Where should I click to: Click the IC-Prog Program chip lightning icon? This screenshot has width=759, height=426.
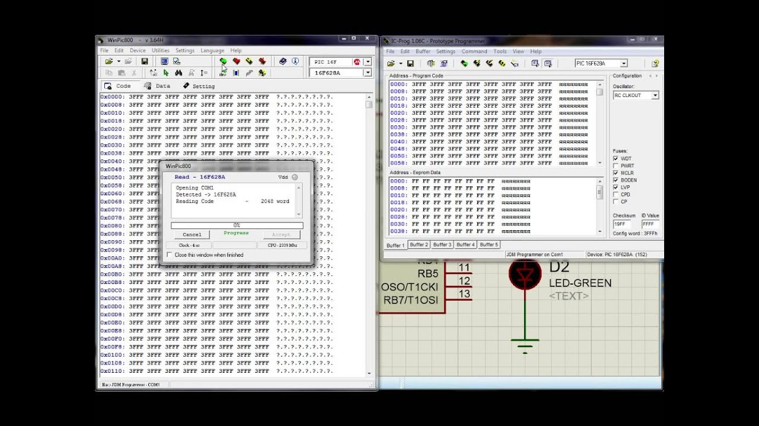[x=477, y=63]
